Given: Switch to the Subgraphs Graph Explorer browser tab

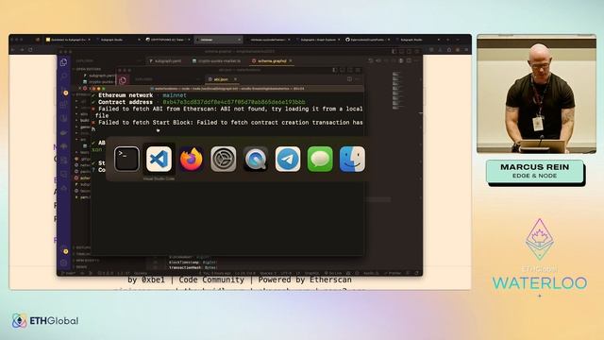Looking at the screenshot, I should pos(317,40).
